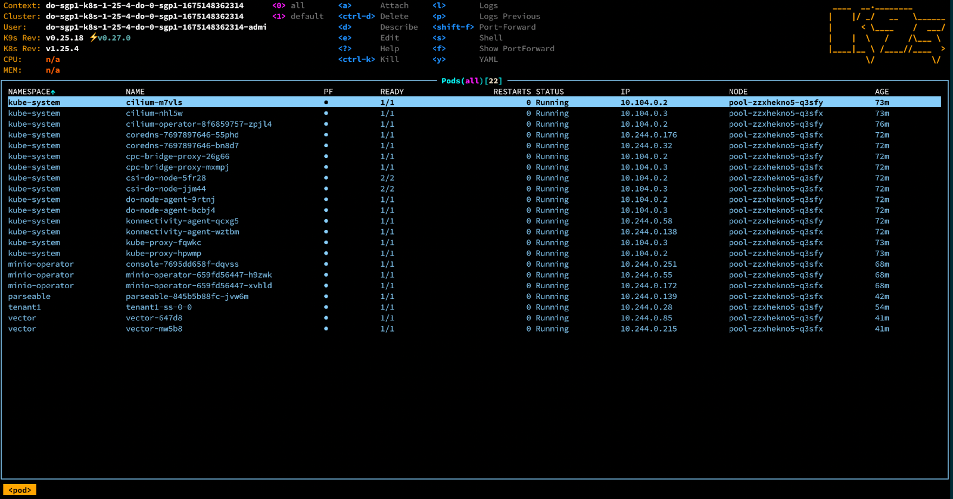The height and width of the screenshot is (499, 953).
Task: Select the minio-operator-659fd56447-h9zwk pod row
Action: (198, 275)
